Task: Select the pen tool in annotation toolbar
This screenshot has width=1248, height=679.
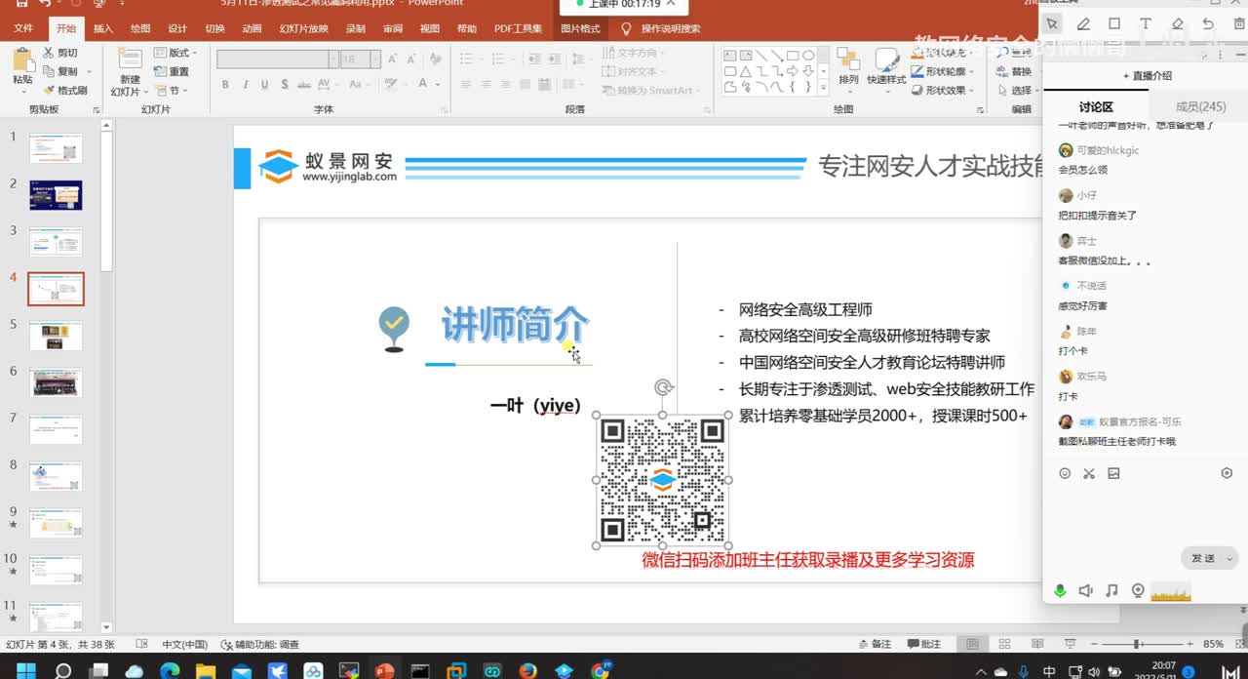Action: (x=1083, y=23)
